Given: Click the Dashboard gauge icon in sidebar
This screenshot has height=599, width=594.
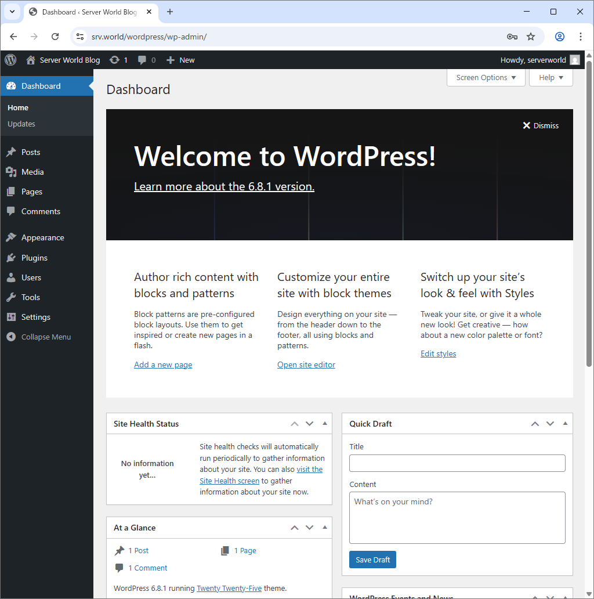Looking at the screenshot, I should [11, 86].
